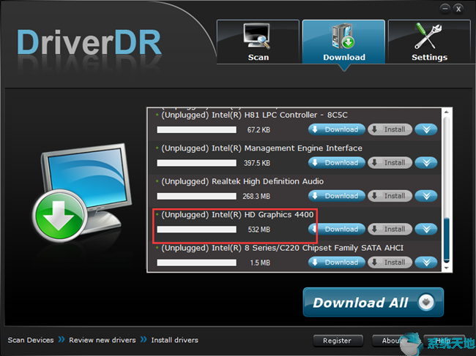The width and height of the screenshot is (476, 356).
Task: Expand the 8 Series/C220 SATA AHCI details
Action: point(425,262)
